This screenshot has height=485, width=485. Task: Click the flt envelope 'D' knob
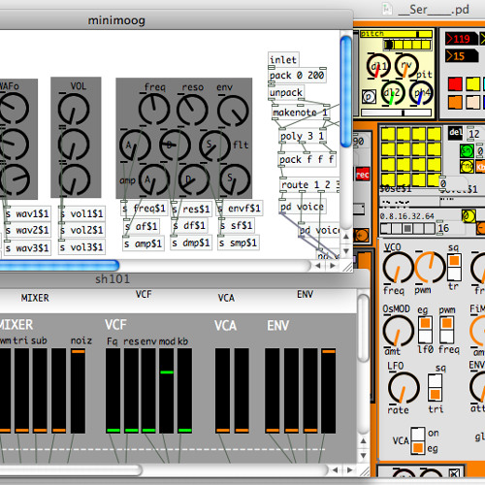pos(175,145)
